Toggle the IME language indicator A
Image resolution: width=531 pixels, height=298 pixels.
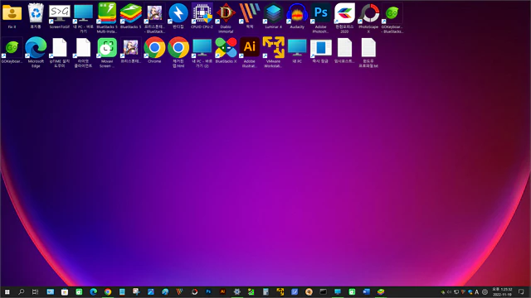click(477, 292)
